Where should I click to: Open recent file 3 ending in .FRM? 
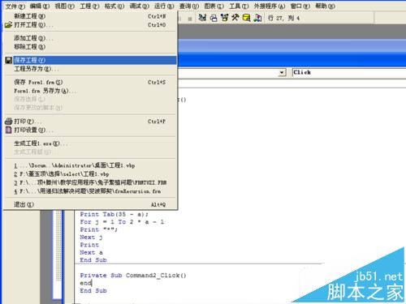90,182
